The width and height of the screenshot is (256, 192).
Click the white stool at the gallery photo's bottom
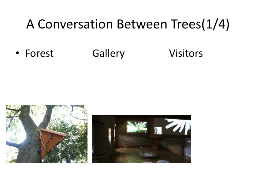tap(163, 162)
